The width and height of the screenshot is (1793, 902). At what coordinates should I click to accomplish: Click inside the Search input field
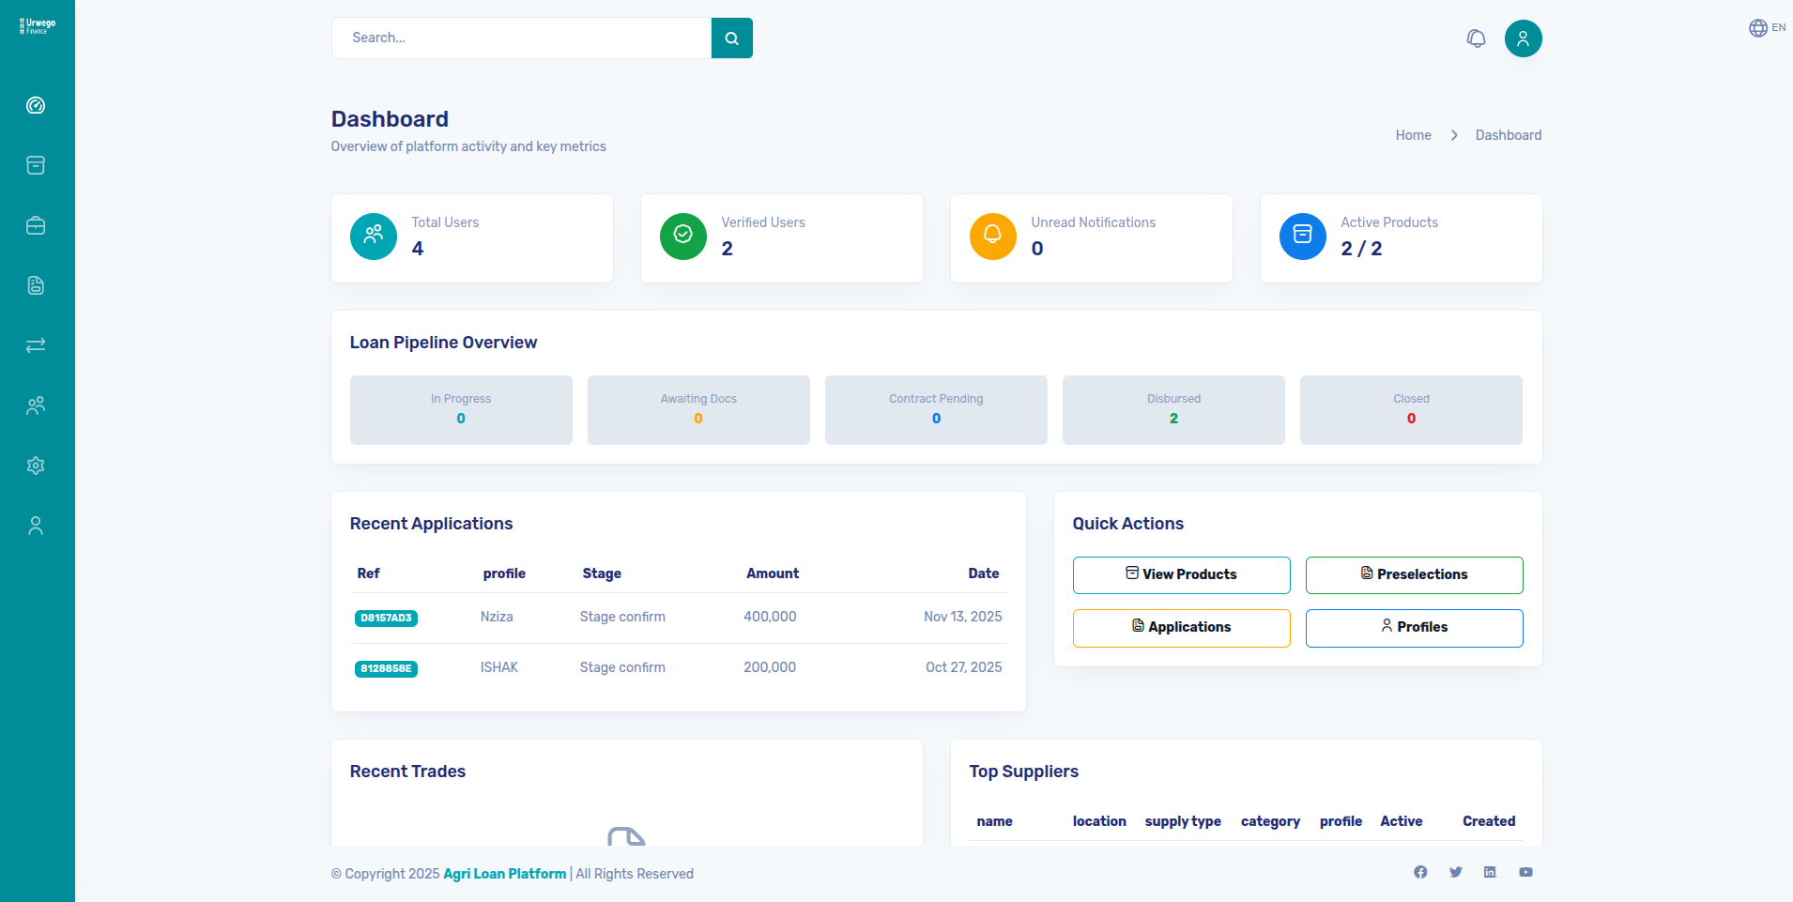click(522, 38)
